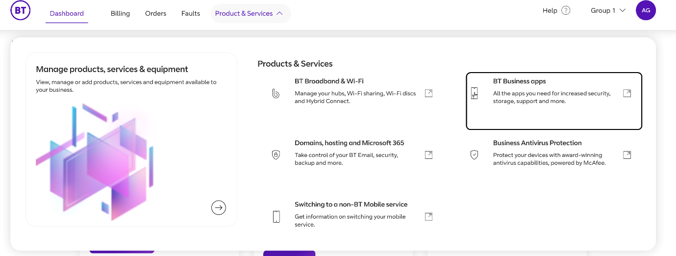Click external link icon for Switching to non-BT Mobile
Viewport: 676px width, 256px height.
click(x=428, y=216)
